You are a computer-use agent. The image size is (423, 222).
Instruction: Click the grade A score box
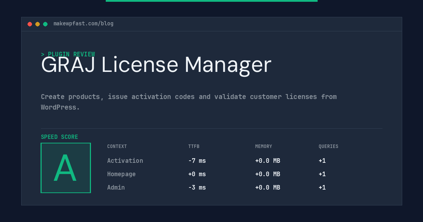coord(66,168)
